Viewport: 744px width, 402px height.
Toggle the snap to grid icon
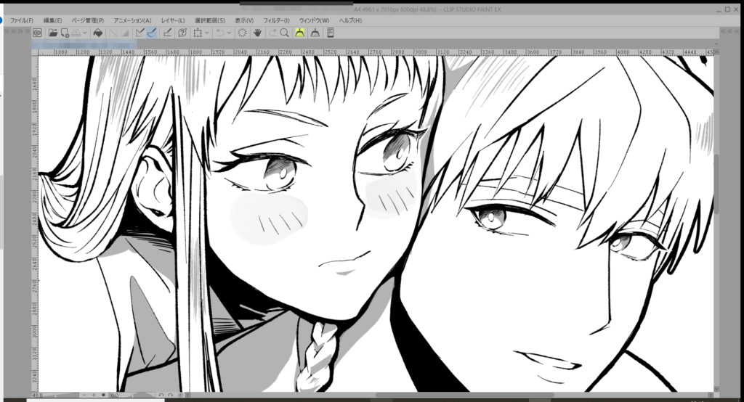(x=168, y=33)
